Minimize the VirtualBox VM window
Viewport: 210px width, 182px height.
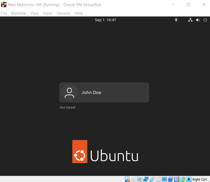173,5
